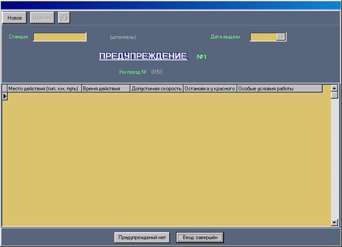Click the №1 warning number
The width and height of the screenshot is (342, 247).
(x=202, y=57)
